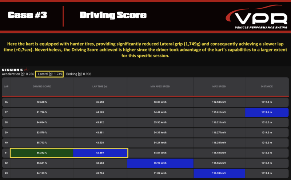Image resolution: width=291 pixels, height=180 pixels.
Task: Sort by Driving Score column header
Action: (41, 86)
